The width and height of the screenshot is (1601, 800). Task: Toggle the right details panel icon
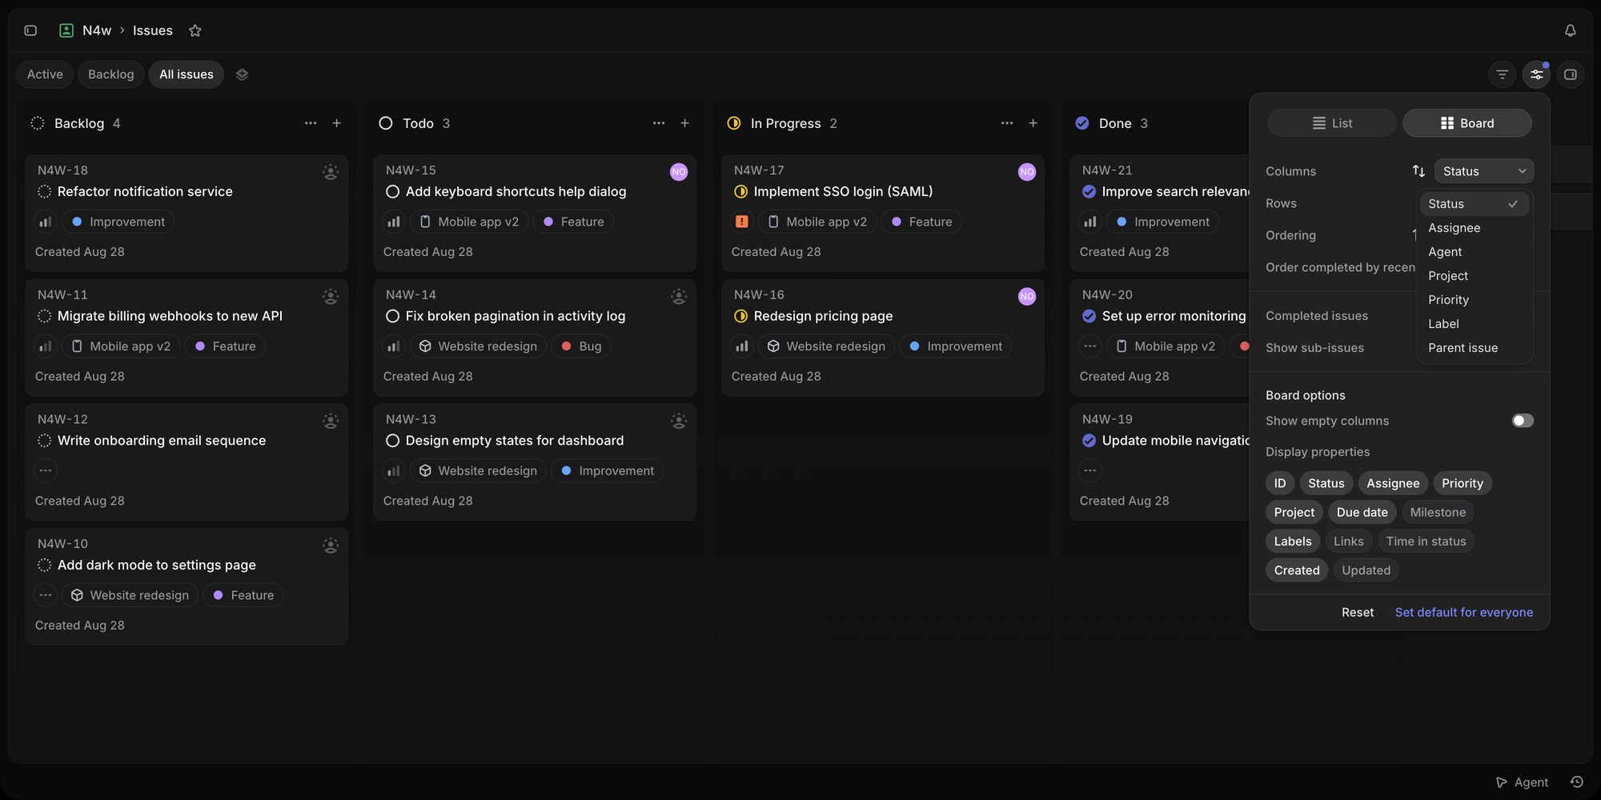click(1571, 74)
